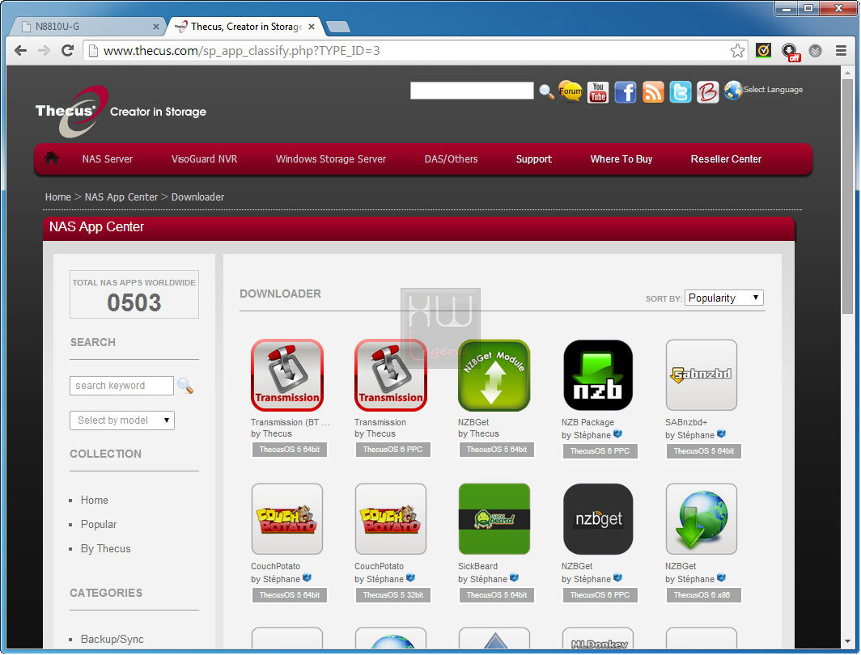Click the Home breadcrumb link
Image resolution: width=861 pixels, height=655 pixels.
point(58,197)
